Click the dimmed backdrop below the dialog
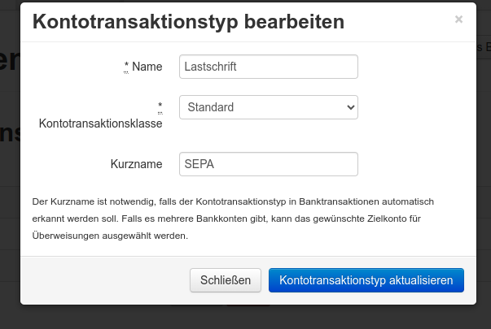This screenshot has height=329, width=491. [x=244, y=318]
